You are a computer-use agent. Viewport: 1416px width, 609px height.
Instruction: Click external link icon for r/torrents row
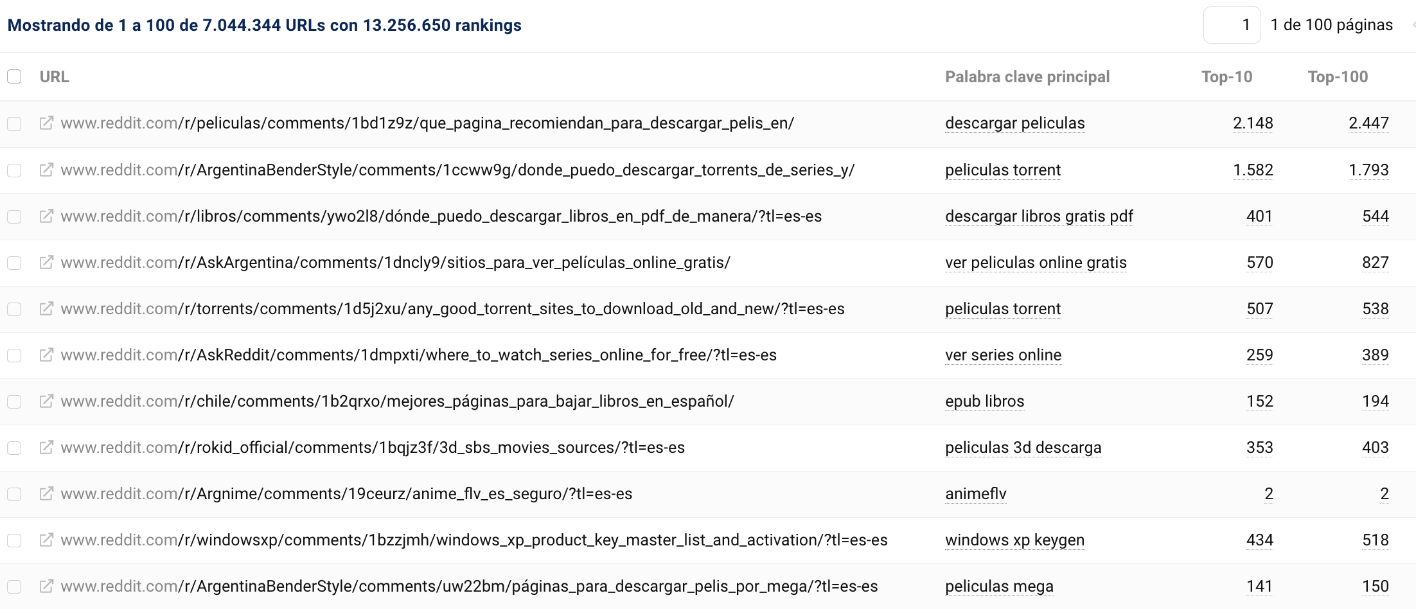[46, 308]
